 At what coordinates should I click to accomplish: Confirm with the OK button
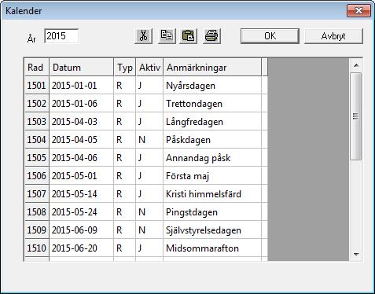coord(270,36)
